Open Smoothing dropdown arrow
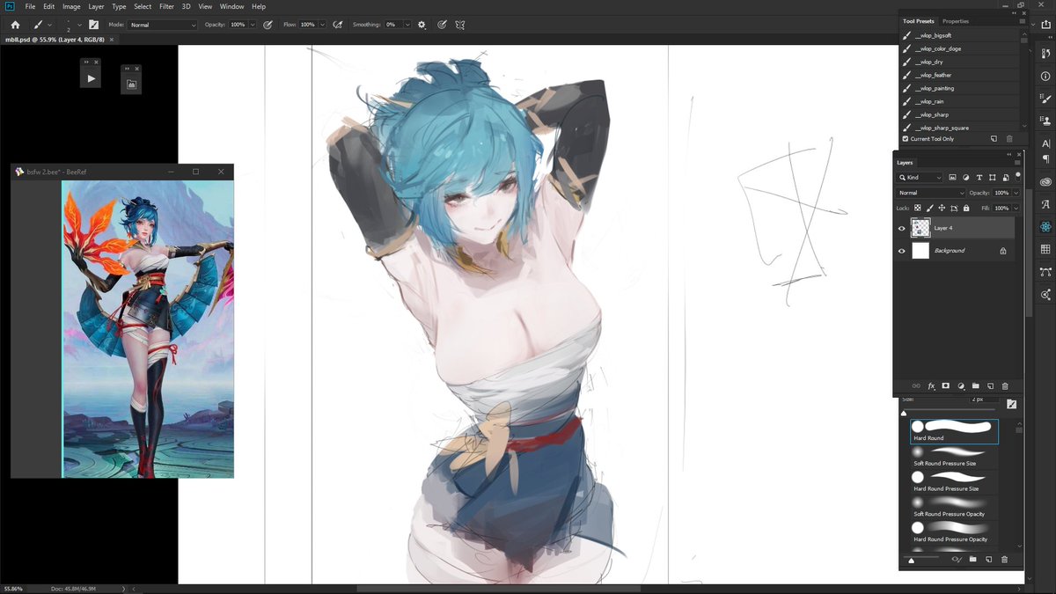This screenshot has width=1056, height=594. coord(407,25)
